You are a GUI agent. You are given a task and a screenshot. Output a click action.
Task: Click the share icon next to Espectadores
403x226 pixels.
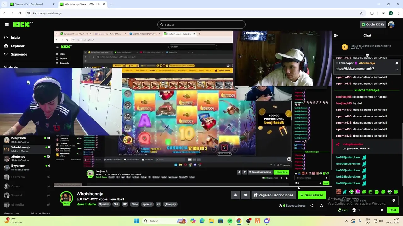311,206
